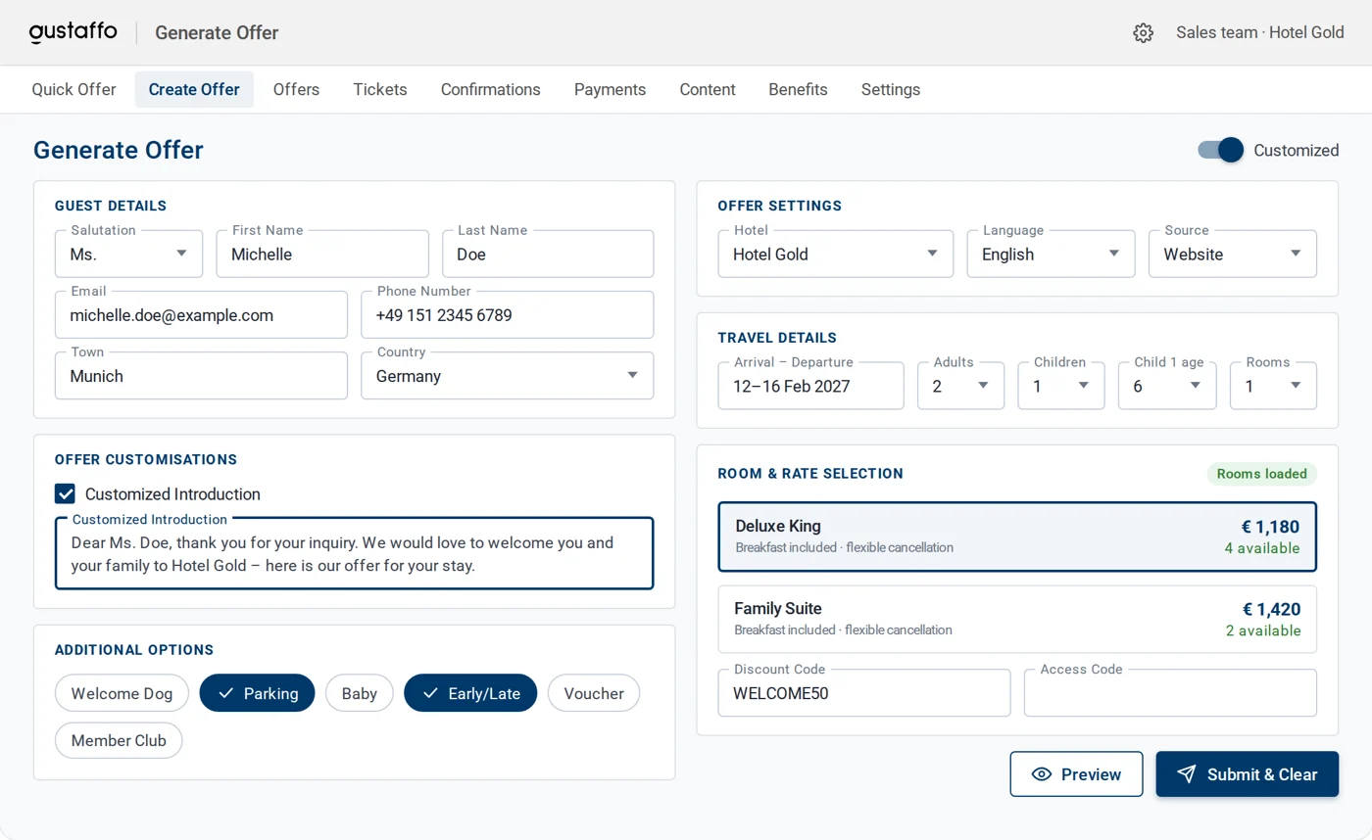Viewport: 1372px width, 840px height.
Task: Click the Discount Code field
Action: (x=863, y=693)
